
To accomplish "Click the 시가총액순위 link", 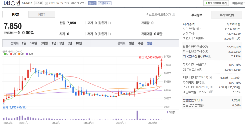I will tap(192, 29).
